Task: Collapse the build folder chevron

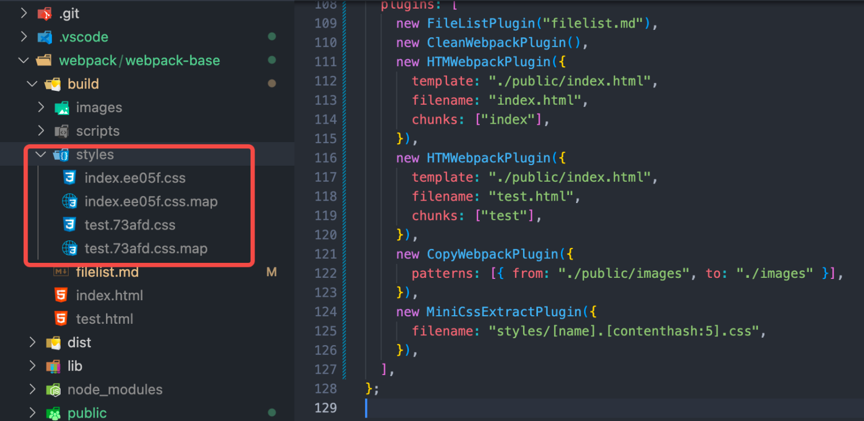Action: pos(32,84)
